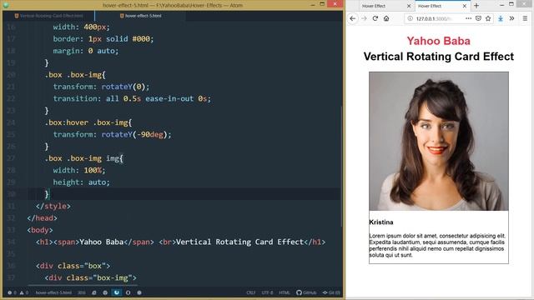The width and height of the screenshot is (534, 300).
Task: Click the width: 100% code line
Action: 79,170
